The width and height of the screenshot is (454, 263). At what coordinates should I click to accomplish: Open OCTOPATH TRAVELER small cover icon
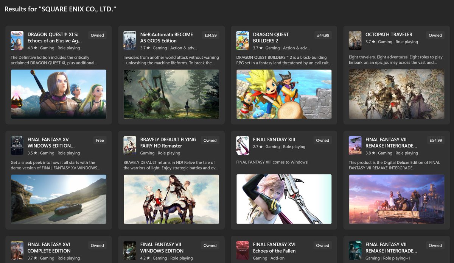point(355,41)
